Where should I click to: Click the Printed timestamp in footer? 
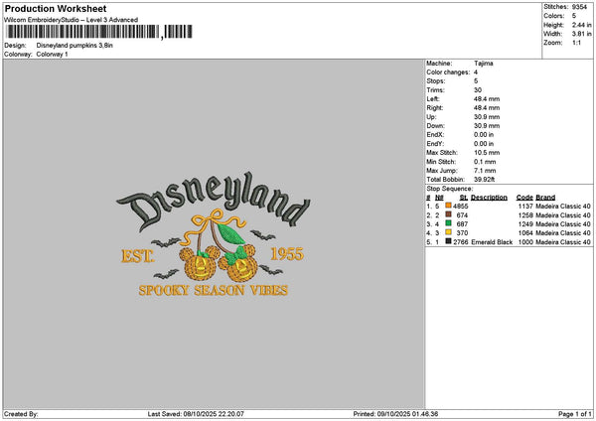pos(395,414)
